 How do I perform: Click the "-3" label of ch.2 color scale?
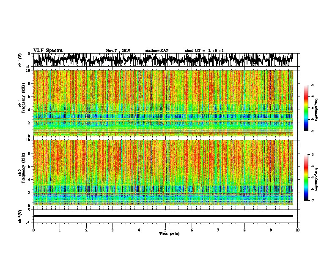click(312, 155)
